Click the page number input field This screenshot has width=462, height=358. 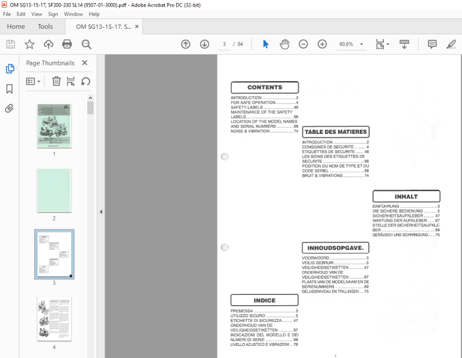tap(224, 44)
